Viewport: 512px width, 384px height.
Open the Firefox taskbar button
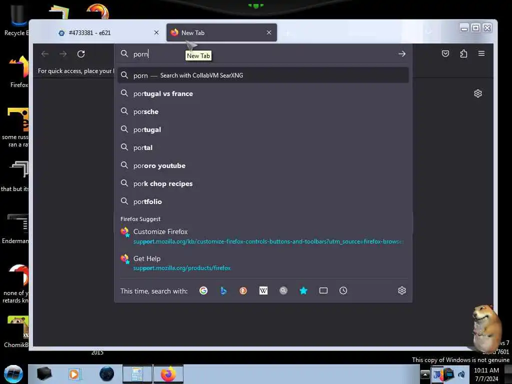pos(168,374)
